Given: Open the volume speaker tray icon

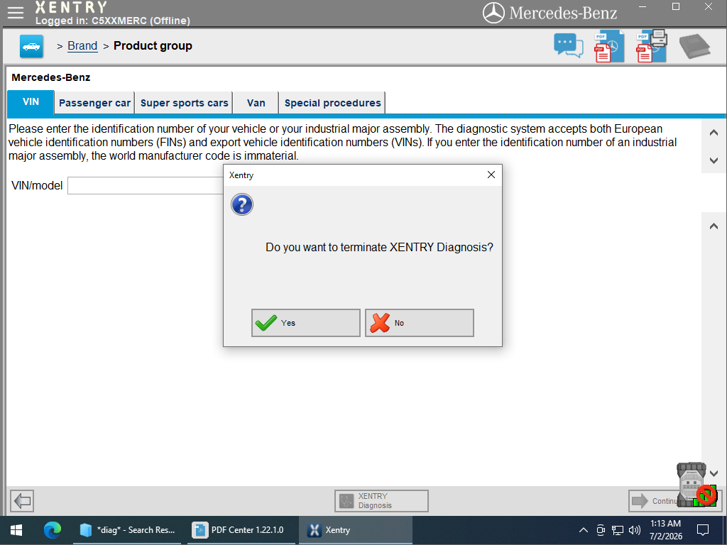Looking at the screenshot, I should [634, 530].
